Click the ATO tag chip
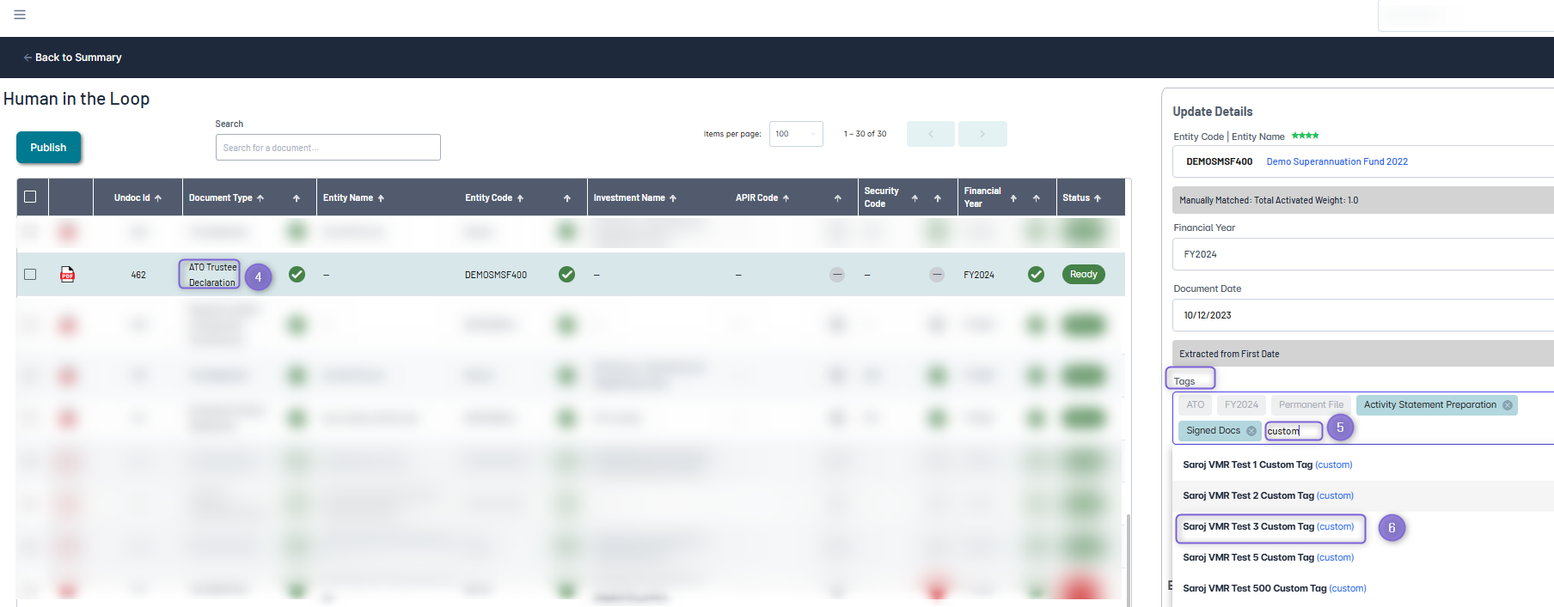Screen dimensions: 1554x607 coord(1196,405)
